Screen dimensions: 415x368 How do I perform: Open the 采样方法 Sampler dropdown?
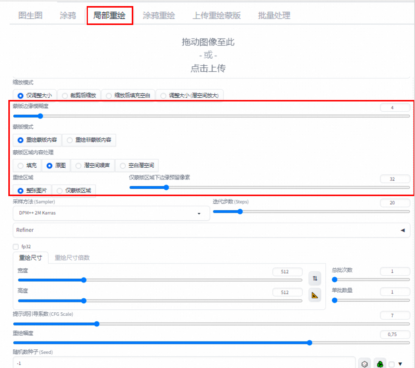tap(111, 213)
